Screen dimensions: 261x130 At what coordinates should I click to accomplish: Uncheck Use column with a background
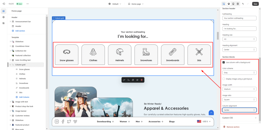tap(224, 62)
